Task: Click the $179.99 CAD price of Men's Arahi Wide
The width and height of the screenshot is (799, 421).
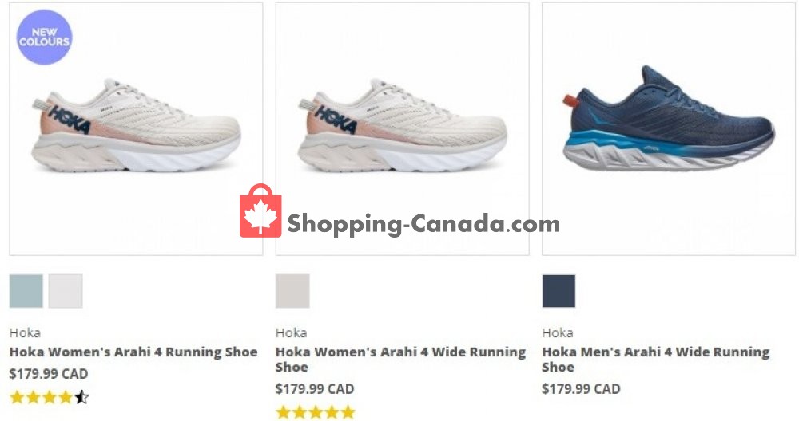Action: tap(581, 389)
